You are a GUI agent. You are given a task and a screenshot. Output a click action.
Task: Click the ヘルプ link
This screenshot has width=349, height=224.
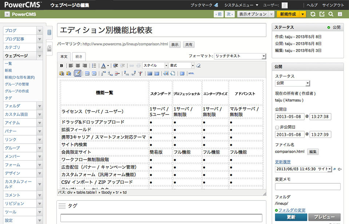coord(312,5)
